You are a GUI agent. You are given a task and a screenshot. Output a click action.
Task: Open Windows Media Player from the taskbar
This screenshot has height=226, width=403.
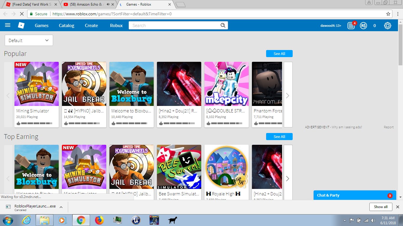tap(63, 220)
